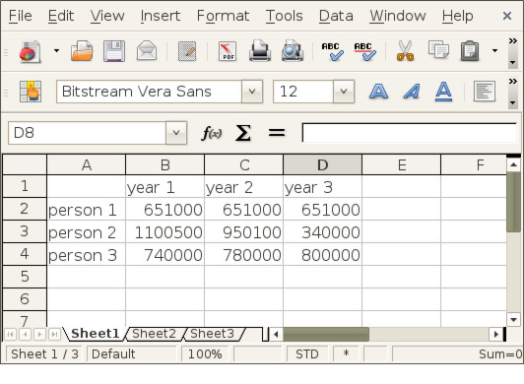This screenshot has width=524, height=384.
Task: Open the Window menu
Action: pyautogui.click(x=398, y=16)
